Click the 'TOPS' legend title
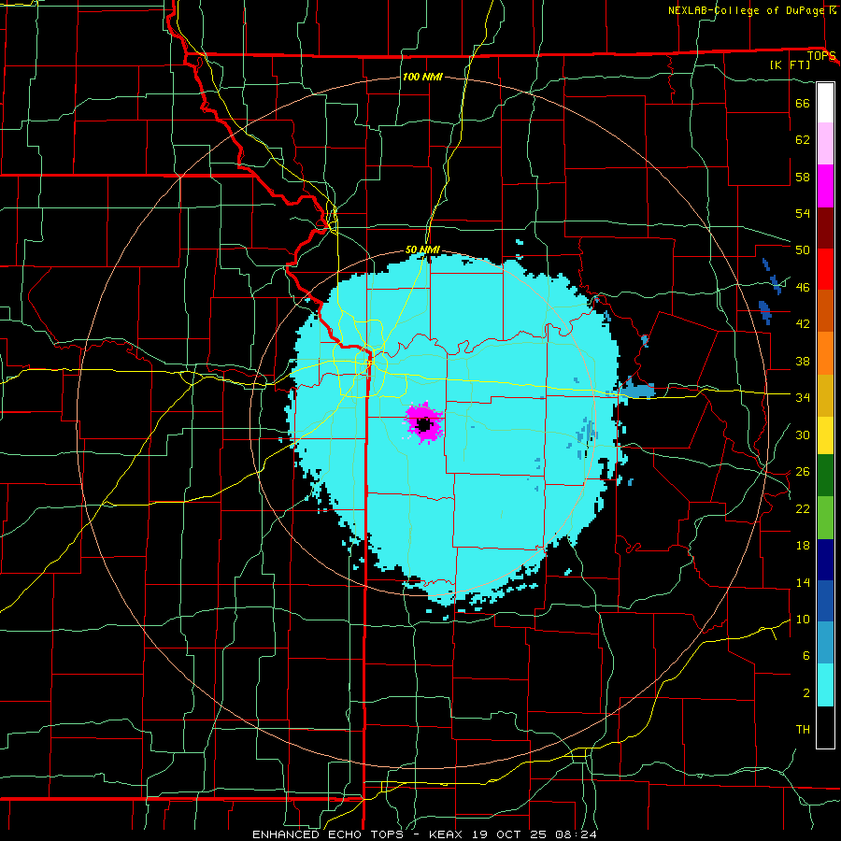Viewport: 841px width, 841px height. 821,56
